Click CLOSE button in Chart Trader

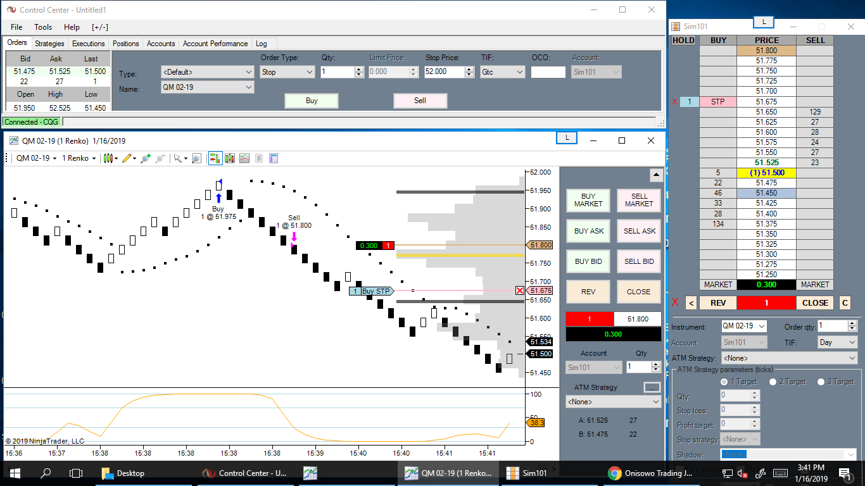pyautogui.click(x=639, y=292)
